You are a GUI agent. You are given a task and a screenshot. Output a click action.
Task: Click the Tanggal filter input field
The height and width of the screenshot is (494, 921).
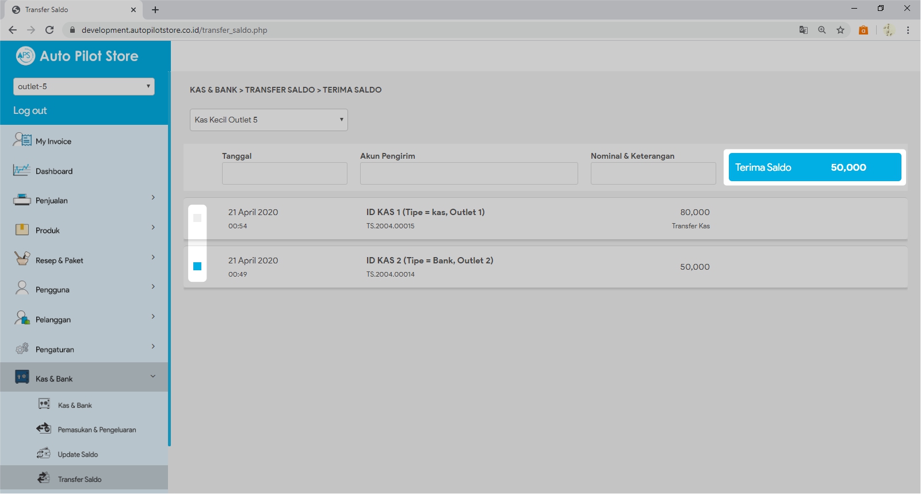[x=285, y=173]
